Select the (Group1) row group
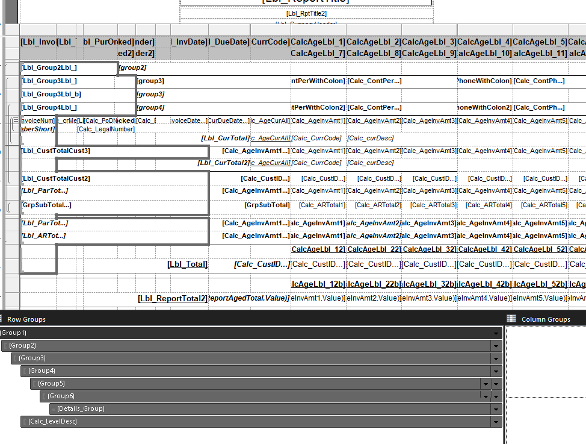The height and width of the screenshot is (444, 586). [250, 333]
